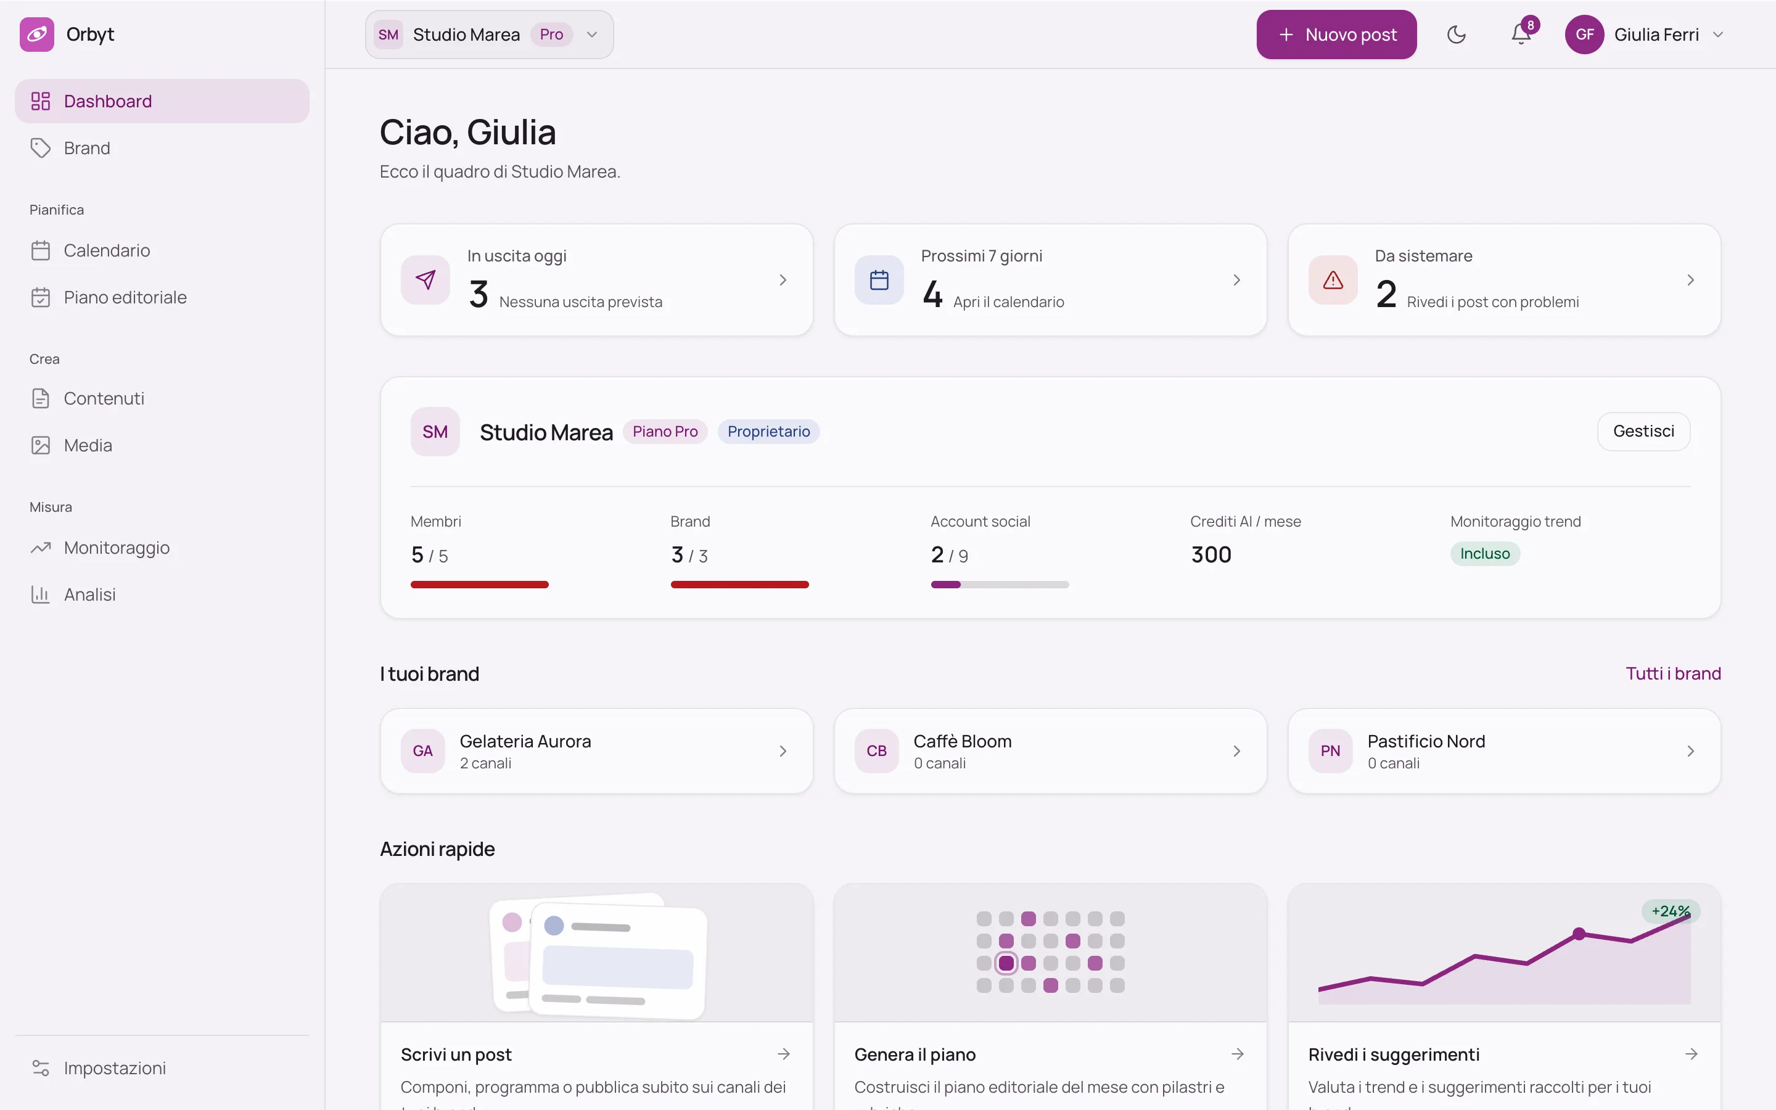Toggle dark mode with moon icon
The height and width of the screenshot is (1110, 1776).
(1456, 35)
